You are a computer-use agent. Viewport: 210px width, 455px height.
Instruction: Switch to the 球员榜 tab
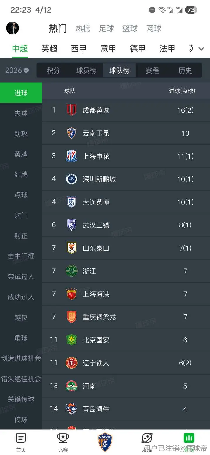tap(86, 70)
